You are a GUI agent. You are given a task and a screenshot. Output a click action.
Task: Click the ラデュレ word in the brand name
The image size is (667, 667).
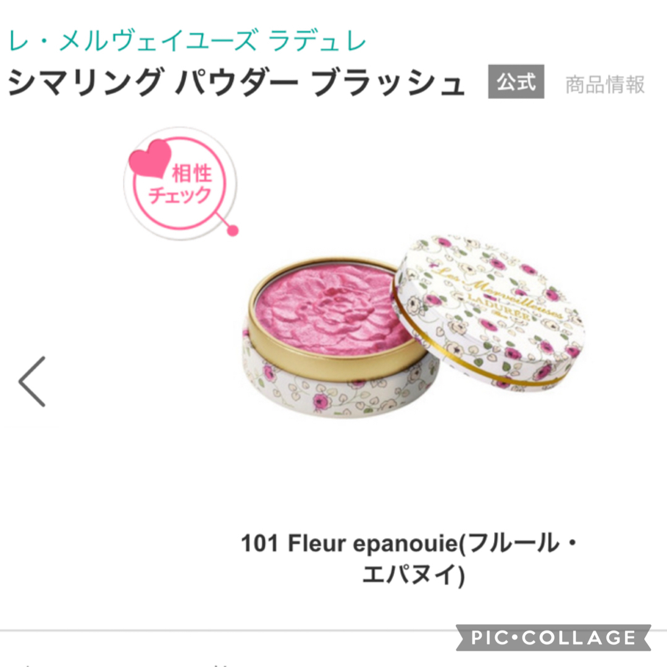pos(317,41)
